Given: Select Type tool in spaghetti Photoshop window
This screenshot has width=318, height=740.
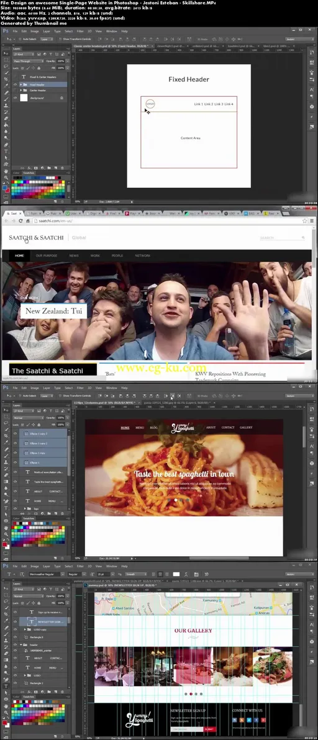Looking at the screenshot, I should 6,508.
